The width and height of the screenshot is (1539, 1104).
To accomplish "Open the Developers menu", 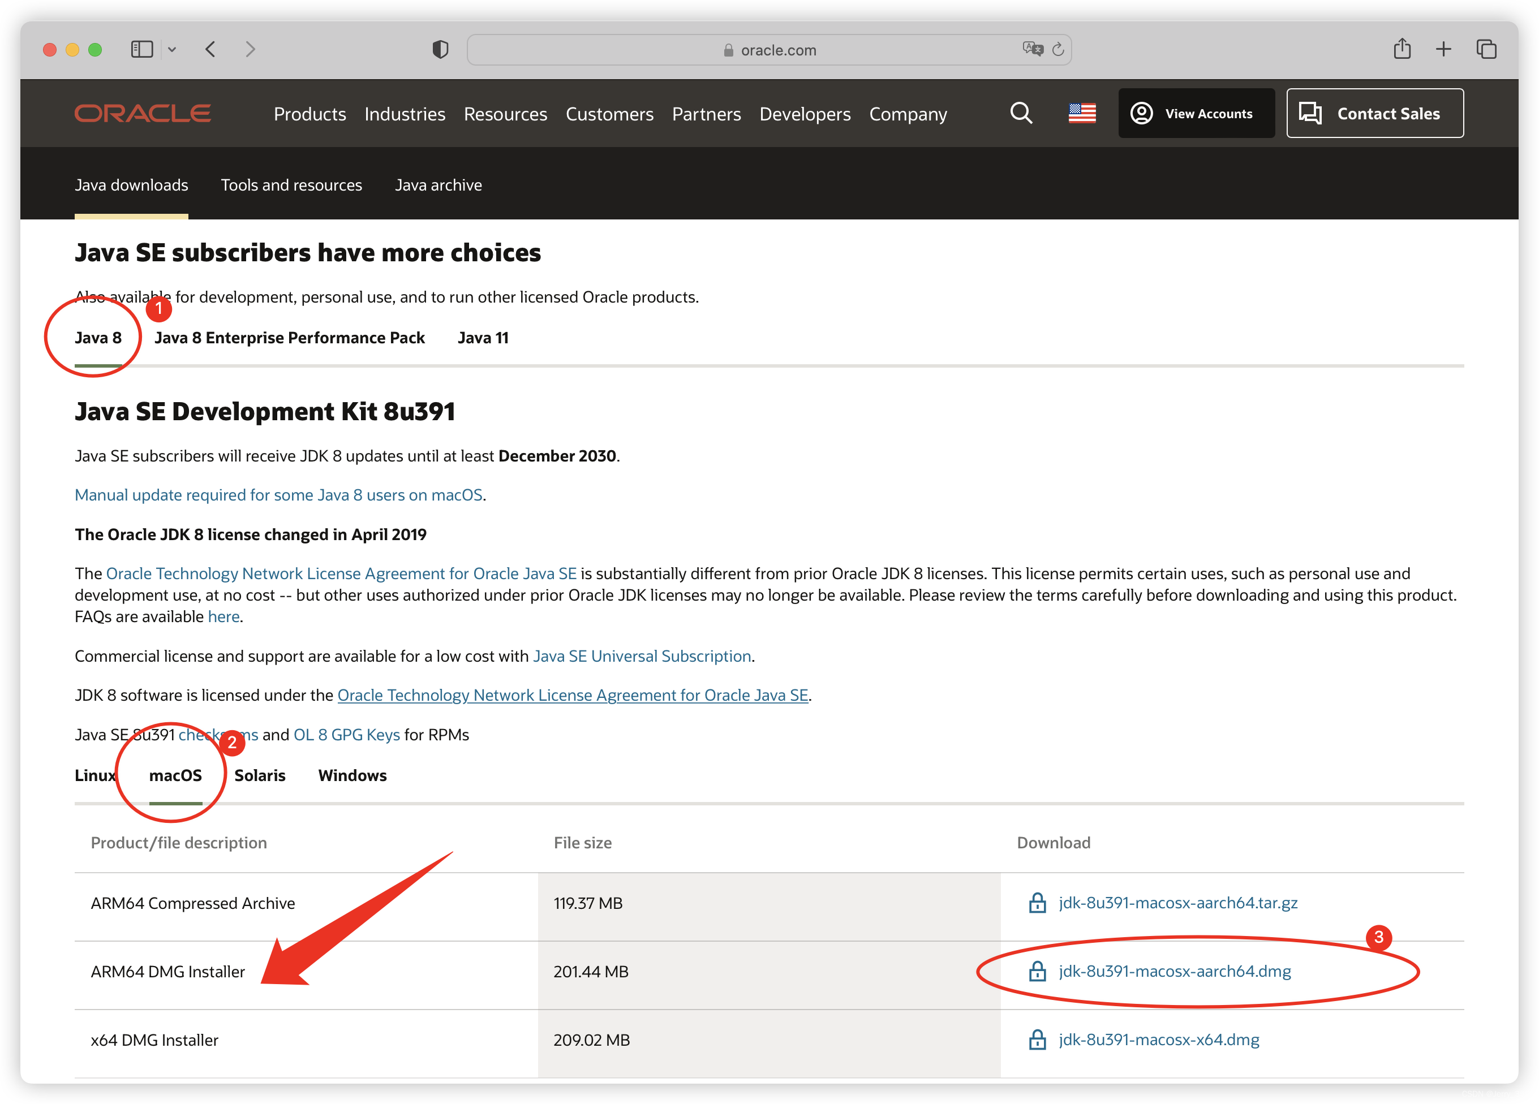I will click(x=805, y=114).
